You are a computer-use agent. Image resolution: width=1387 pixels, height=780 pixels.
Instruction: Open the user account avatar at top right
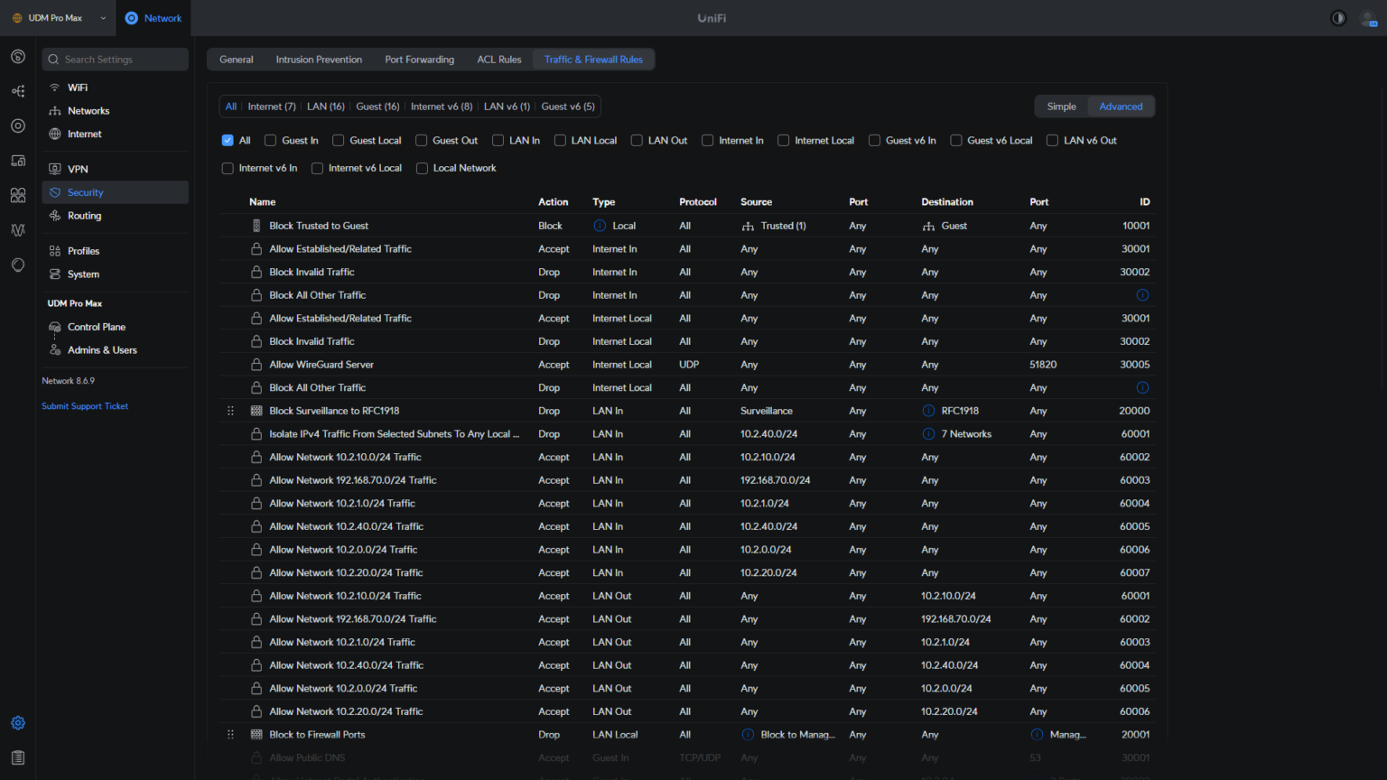pyautogui.click(x=1369, y=18)
